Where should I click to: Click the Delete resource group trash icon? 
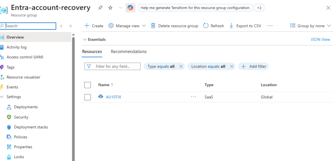153,26
